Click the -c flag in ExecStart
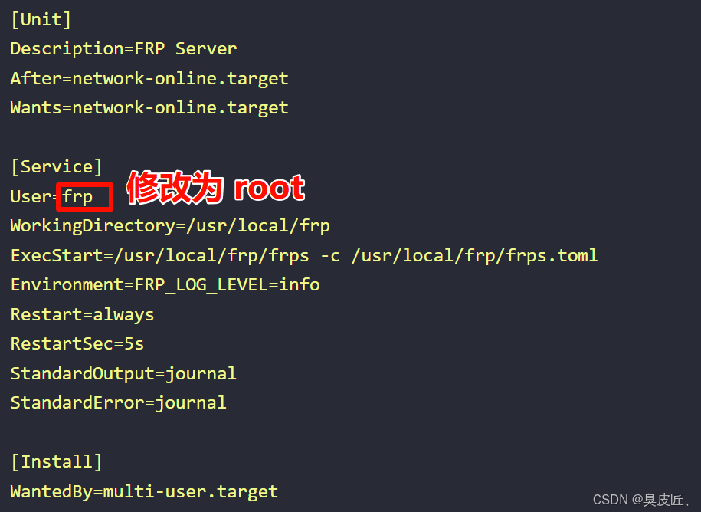 330,256
